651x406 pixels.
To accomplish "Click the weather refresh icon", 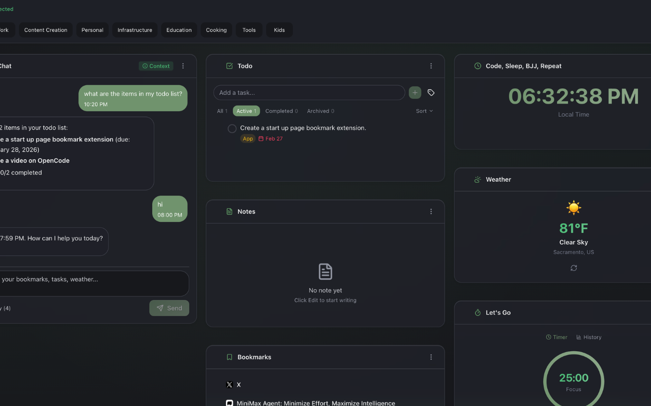I will coord(573,268).
